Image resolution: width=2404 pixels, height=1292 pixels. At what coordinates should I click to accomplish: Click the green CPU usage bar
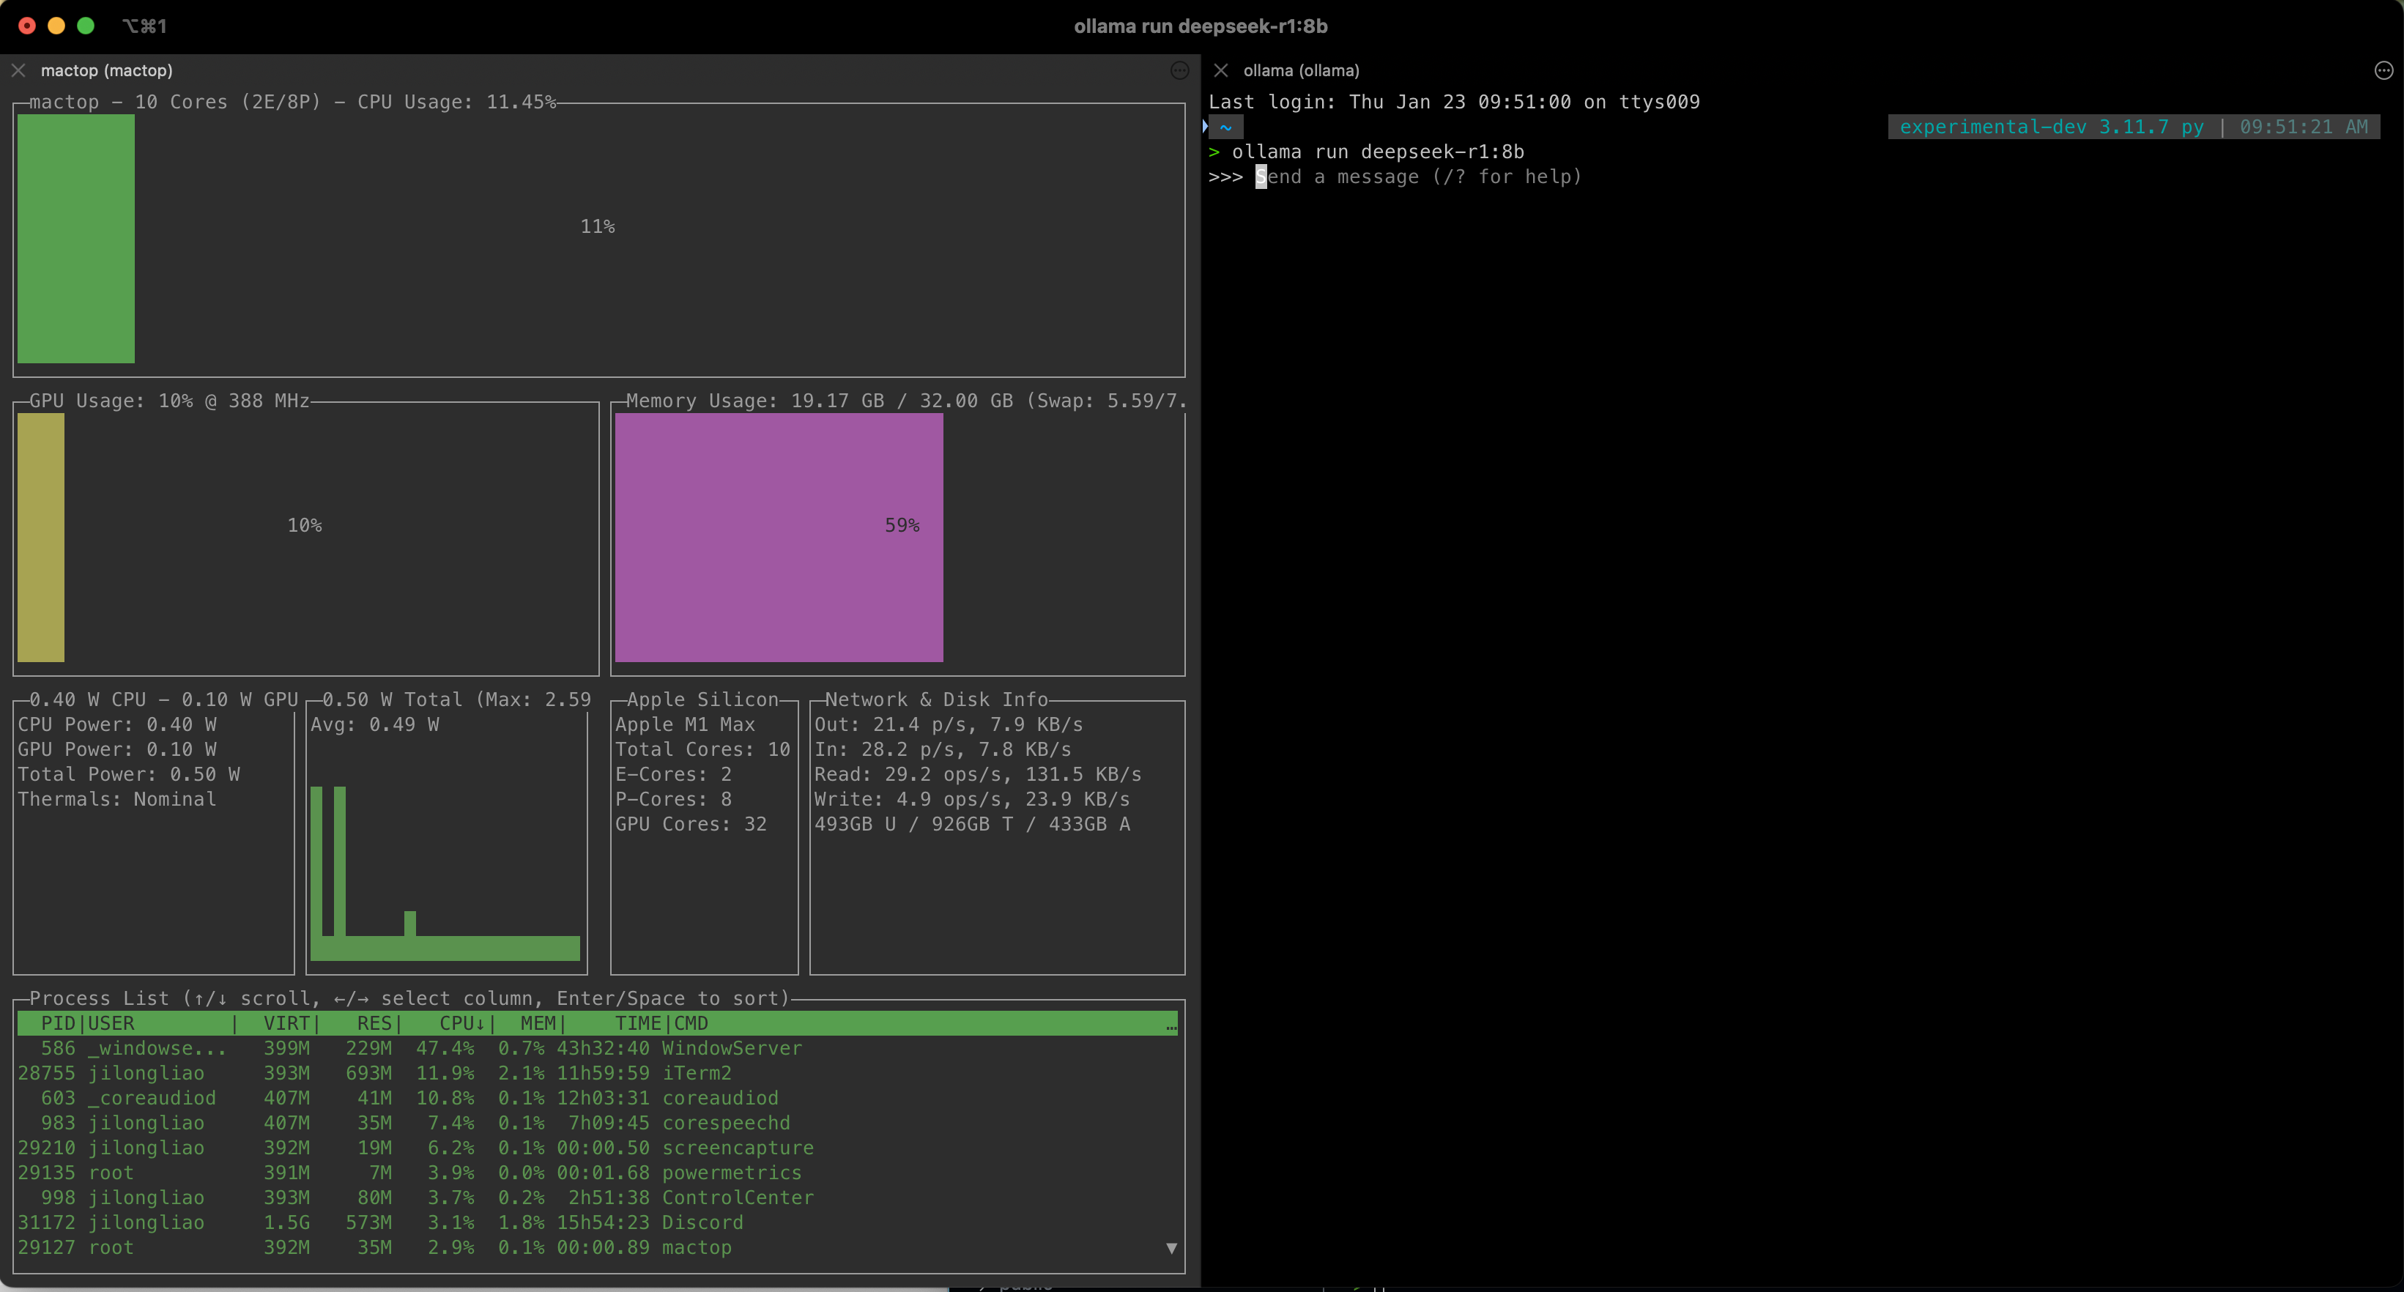[x=75, y=239]
